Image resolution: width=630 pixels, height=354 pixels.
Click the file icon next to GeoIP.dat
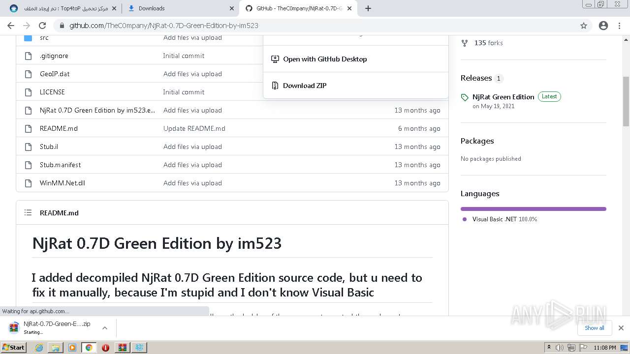click(28, 74)
